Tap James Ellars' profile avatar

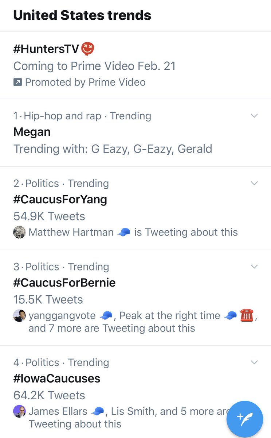[x=19, y=411]
